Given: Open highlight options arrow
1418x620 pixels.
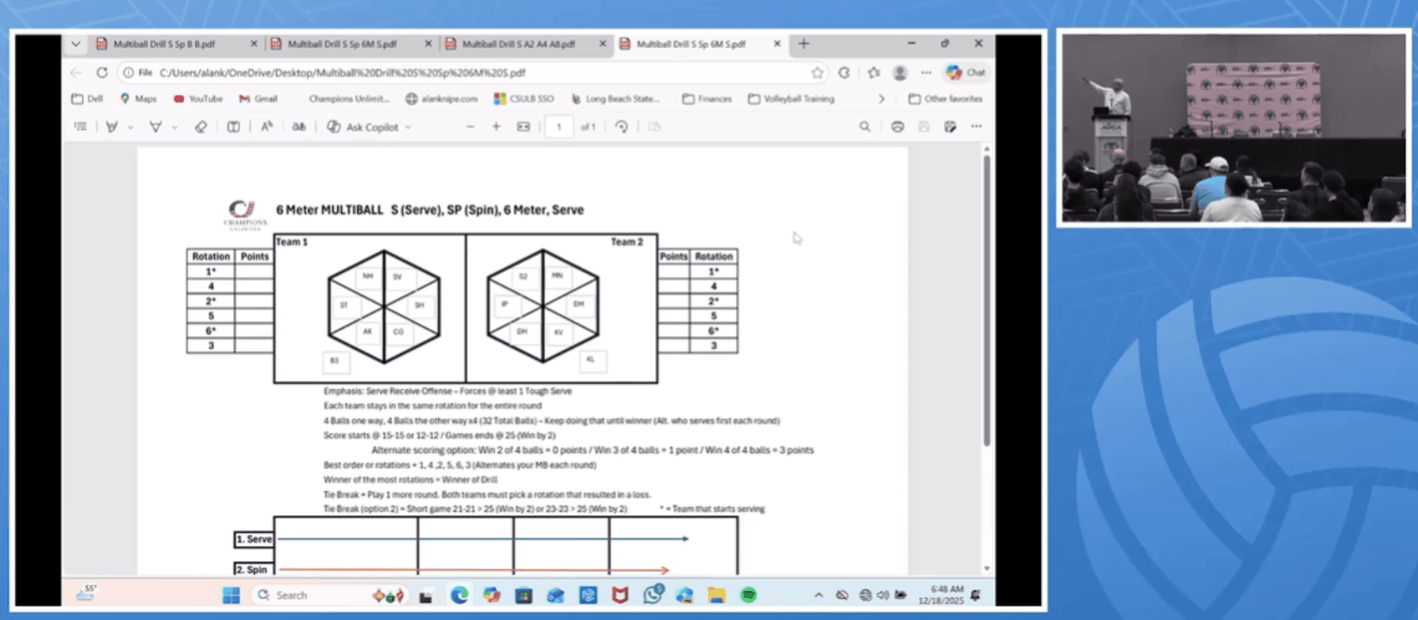Looking at the screenshot, I should (174, 128).
